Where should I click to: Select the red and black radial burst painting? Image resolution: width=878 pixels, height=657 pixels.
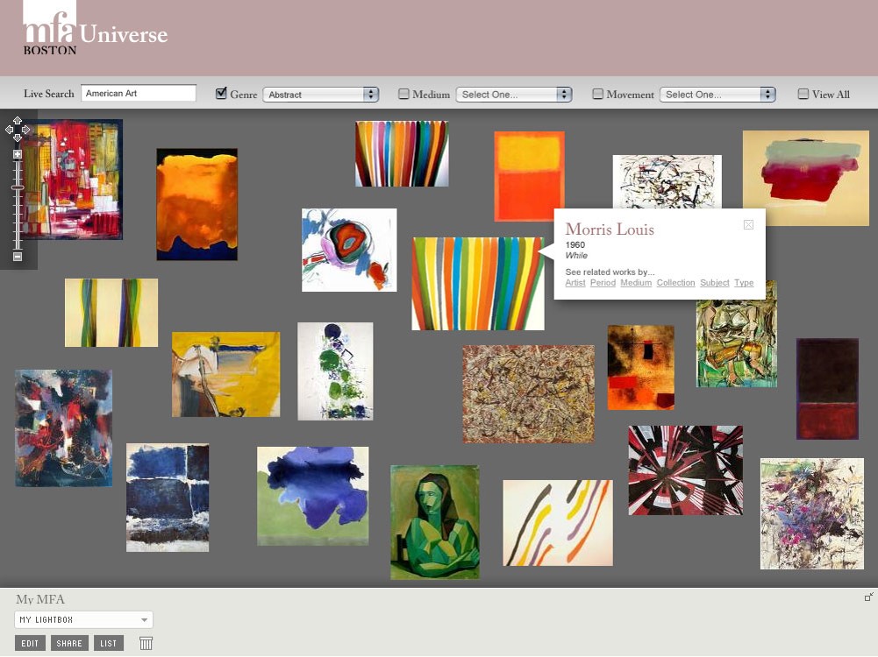(x=686, y=470)
